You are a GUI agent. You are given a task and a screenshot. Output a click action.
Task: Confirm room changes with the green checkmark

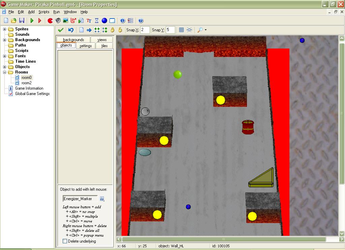tap(61, 30)
